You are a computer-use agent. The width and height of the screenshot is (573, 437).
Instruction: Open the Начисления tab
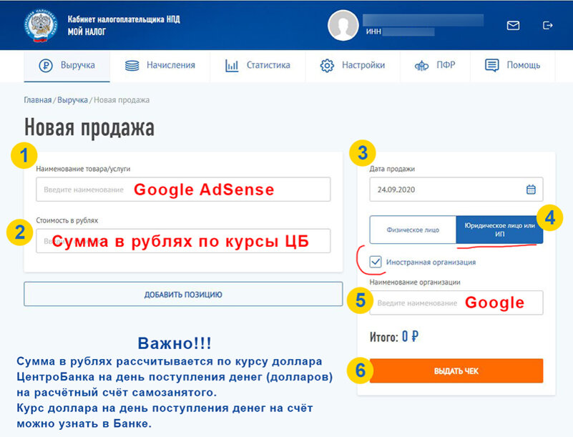click(160, 66)
